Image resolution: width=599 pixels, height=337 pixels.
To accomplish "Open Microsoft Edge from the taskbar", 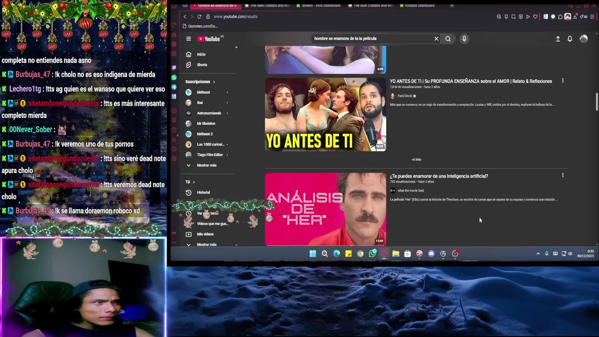I will coord(336,254).
